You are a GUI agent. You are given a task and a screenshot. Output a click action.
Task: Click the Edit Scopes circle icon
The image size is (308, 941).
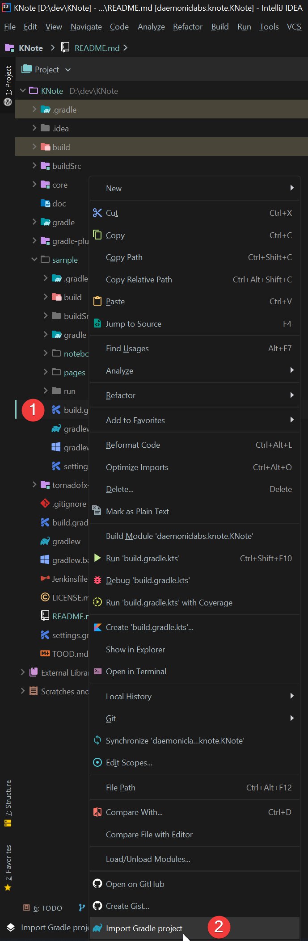97,762
